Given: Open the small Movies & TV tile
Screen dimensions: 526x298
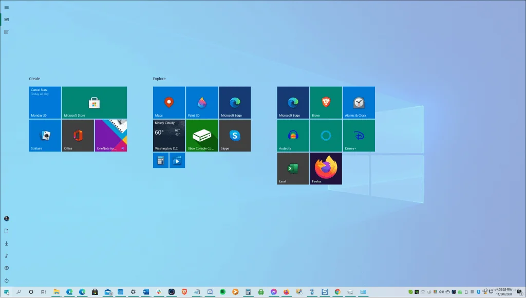Looking at the screenshot, I should tap(177, 160).
